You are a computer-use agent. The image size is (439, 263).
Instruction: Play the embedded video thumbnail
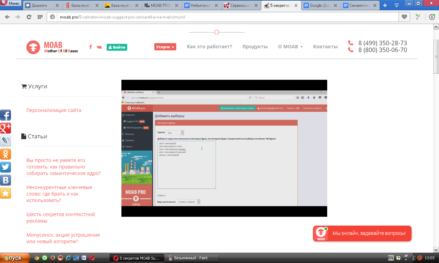(224, 148)
